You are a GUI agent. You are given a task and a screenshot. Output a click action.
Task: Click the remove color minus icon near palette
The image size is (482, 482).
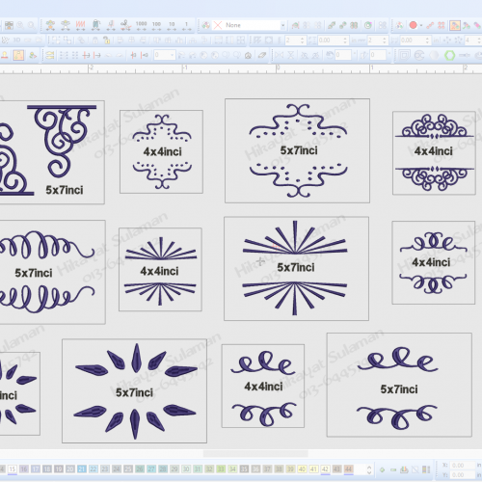coord(393,469)
